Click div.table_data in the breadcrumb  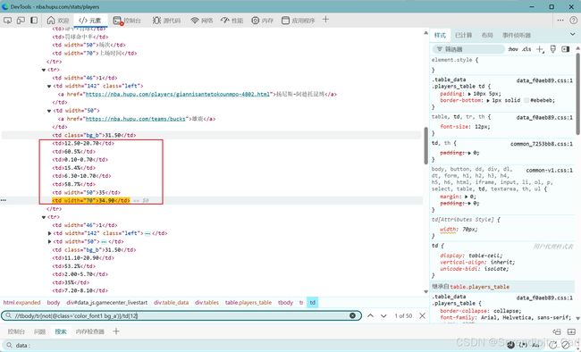pos(172,303)
